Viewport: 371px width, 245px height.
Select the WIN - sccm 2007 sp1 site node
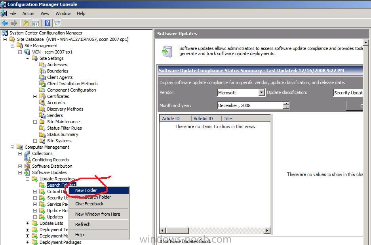pyautogui.click(x=52, y=52)
